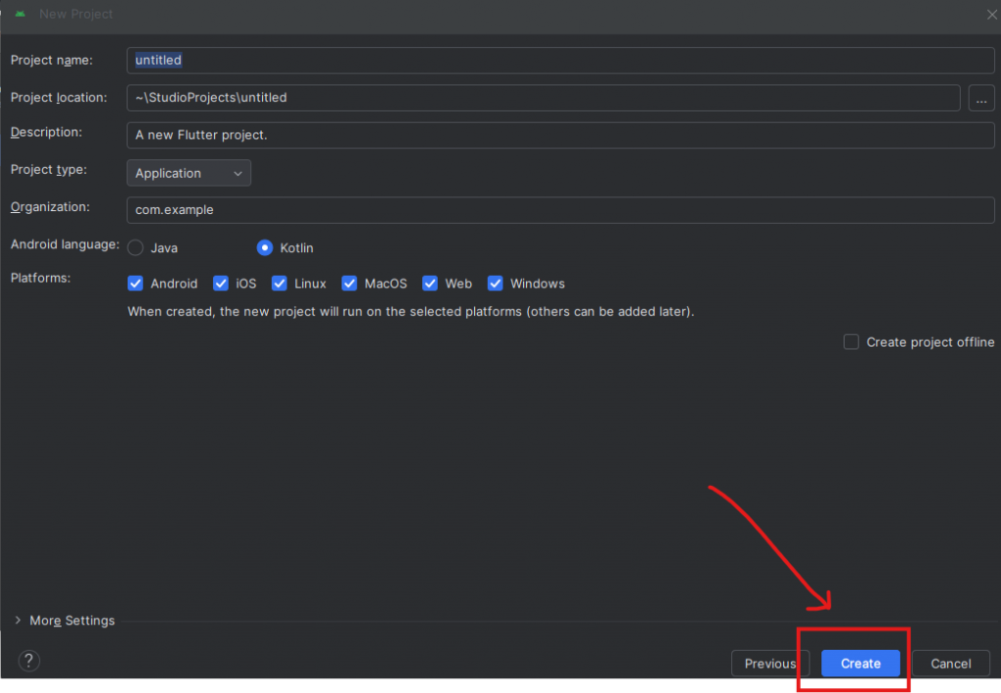
Task: Uncheck the iOS platform checkbox
Action: point(221,283)
